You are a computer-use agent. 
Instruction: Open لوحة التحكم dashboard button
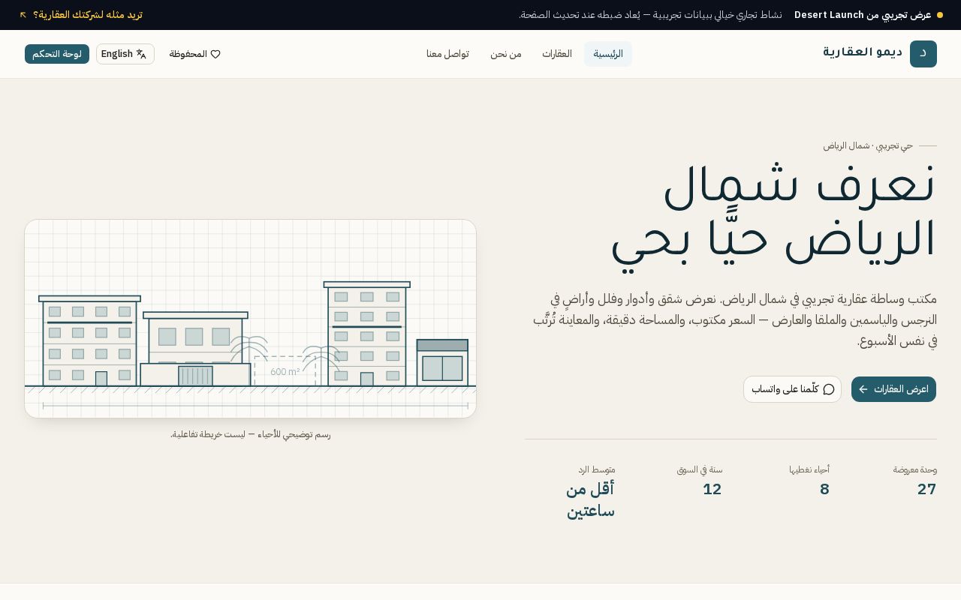tap(57, 54)
